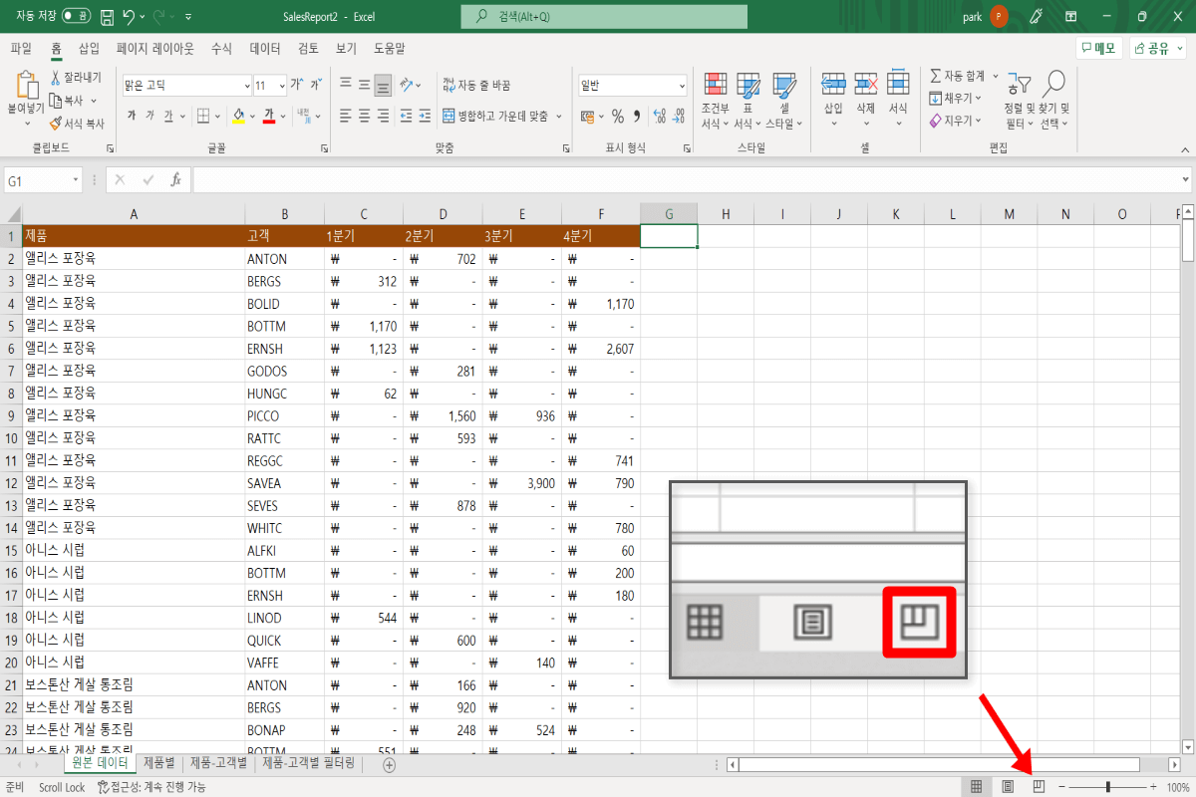Click the Fill (채우기) button
Screen dimensions: 1196x797
955,98
